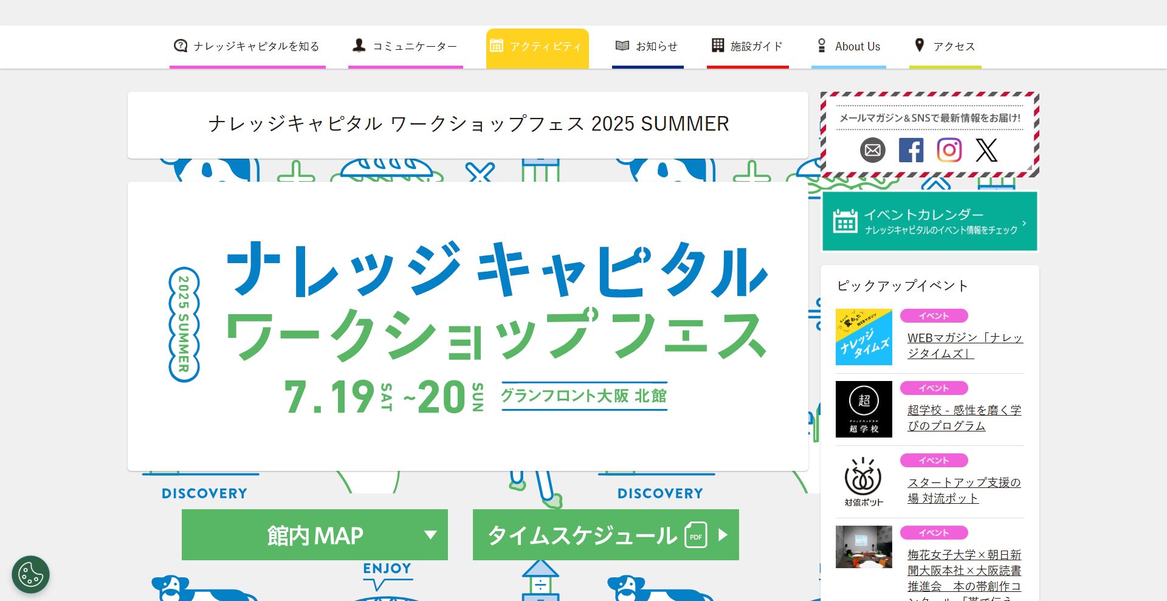Open the お知らせ menu item
The height and width of the screenshot is (601, 1167).
[648, 47]
